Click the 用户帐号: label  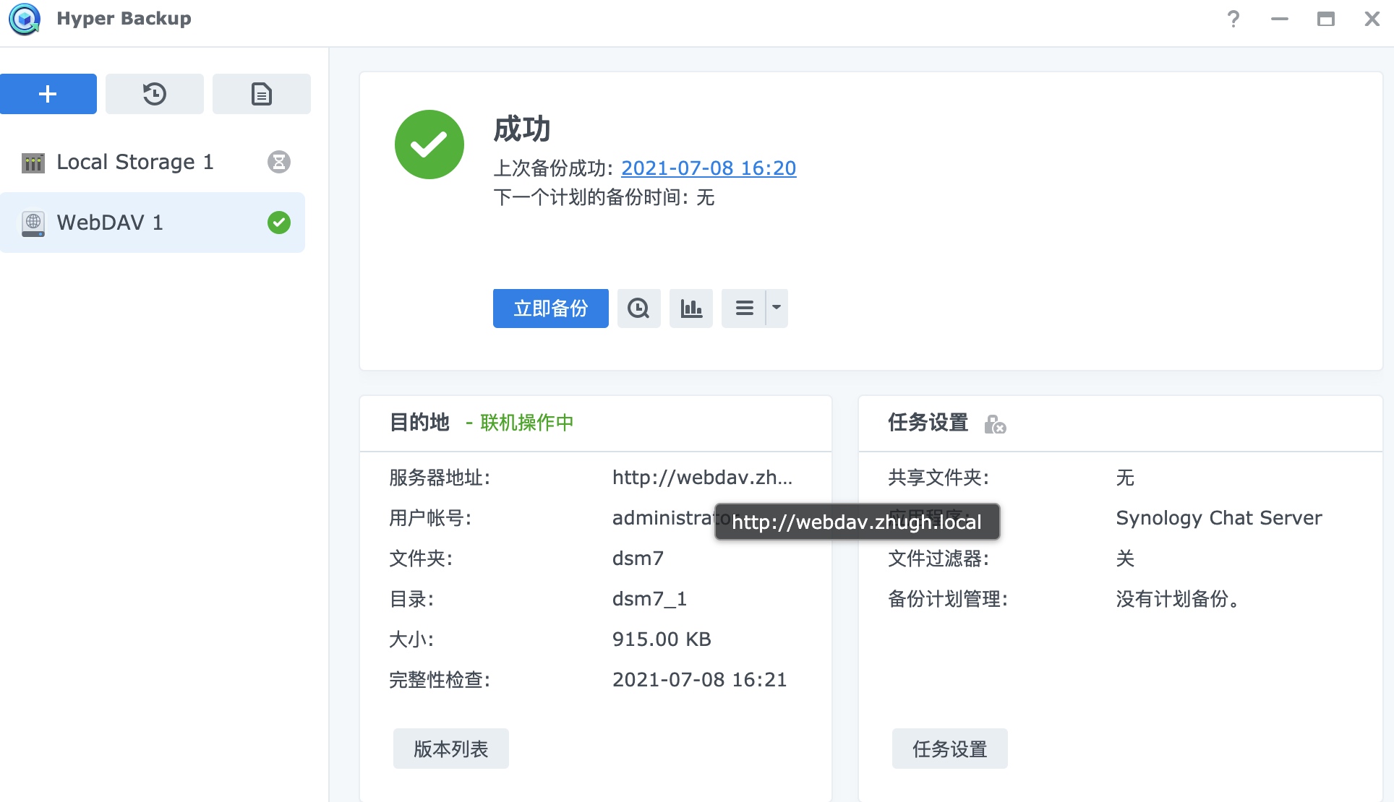pos(430,518)
